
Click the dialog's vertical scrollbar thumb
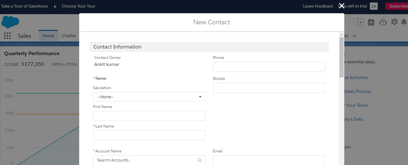(x=341, y=57)
